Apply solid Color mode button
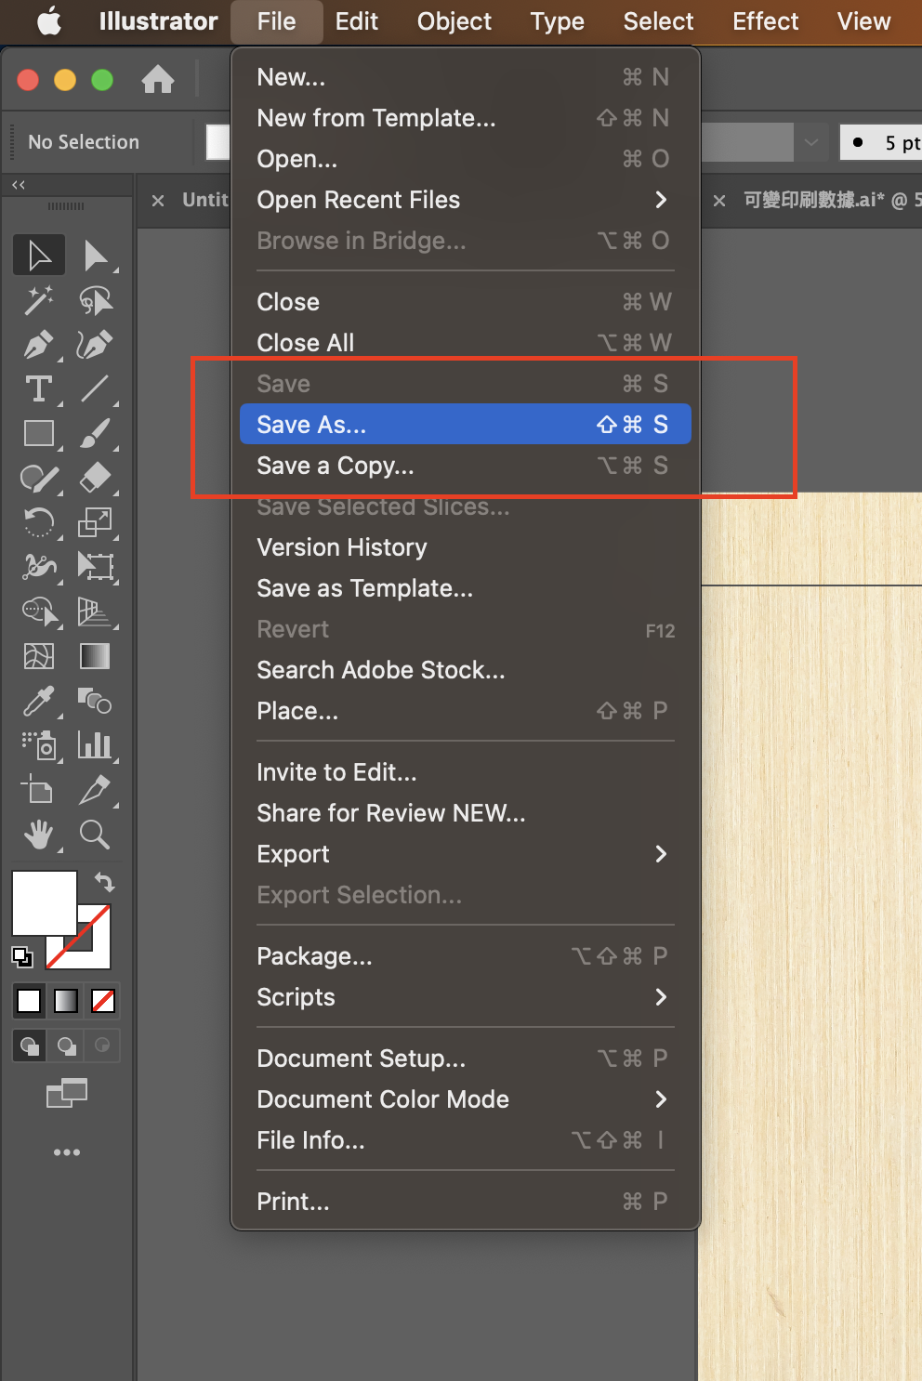The width and height of the screenshot is (922, 1381). 30,1001
